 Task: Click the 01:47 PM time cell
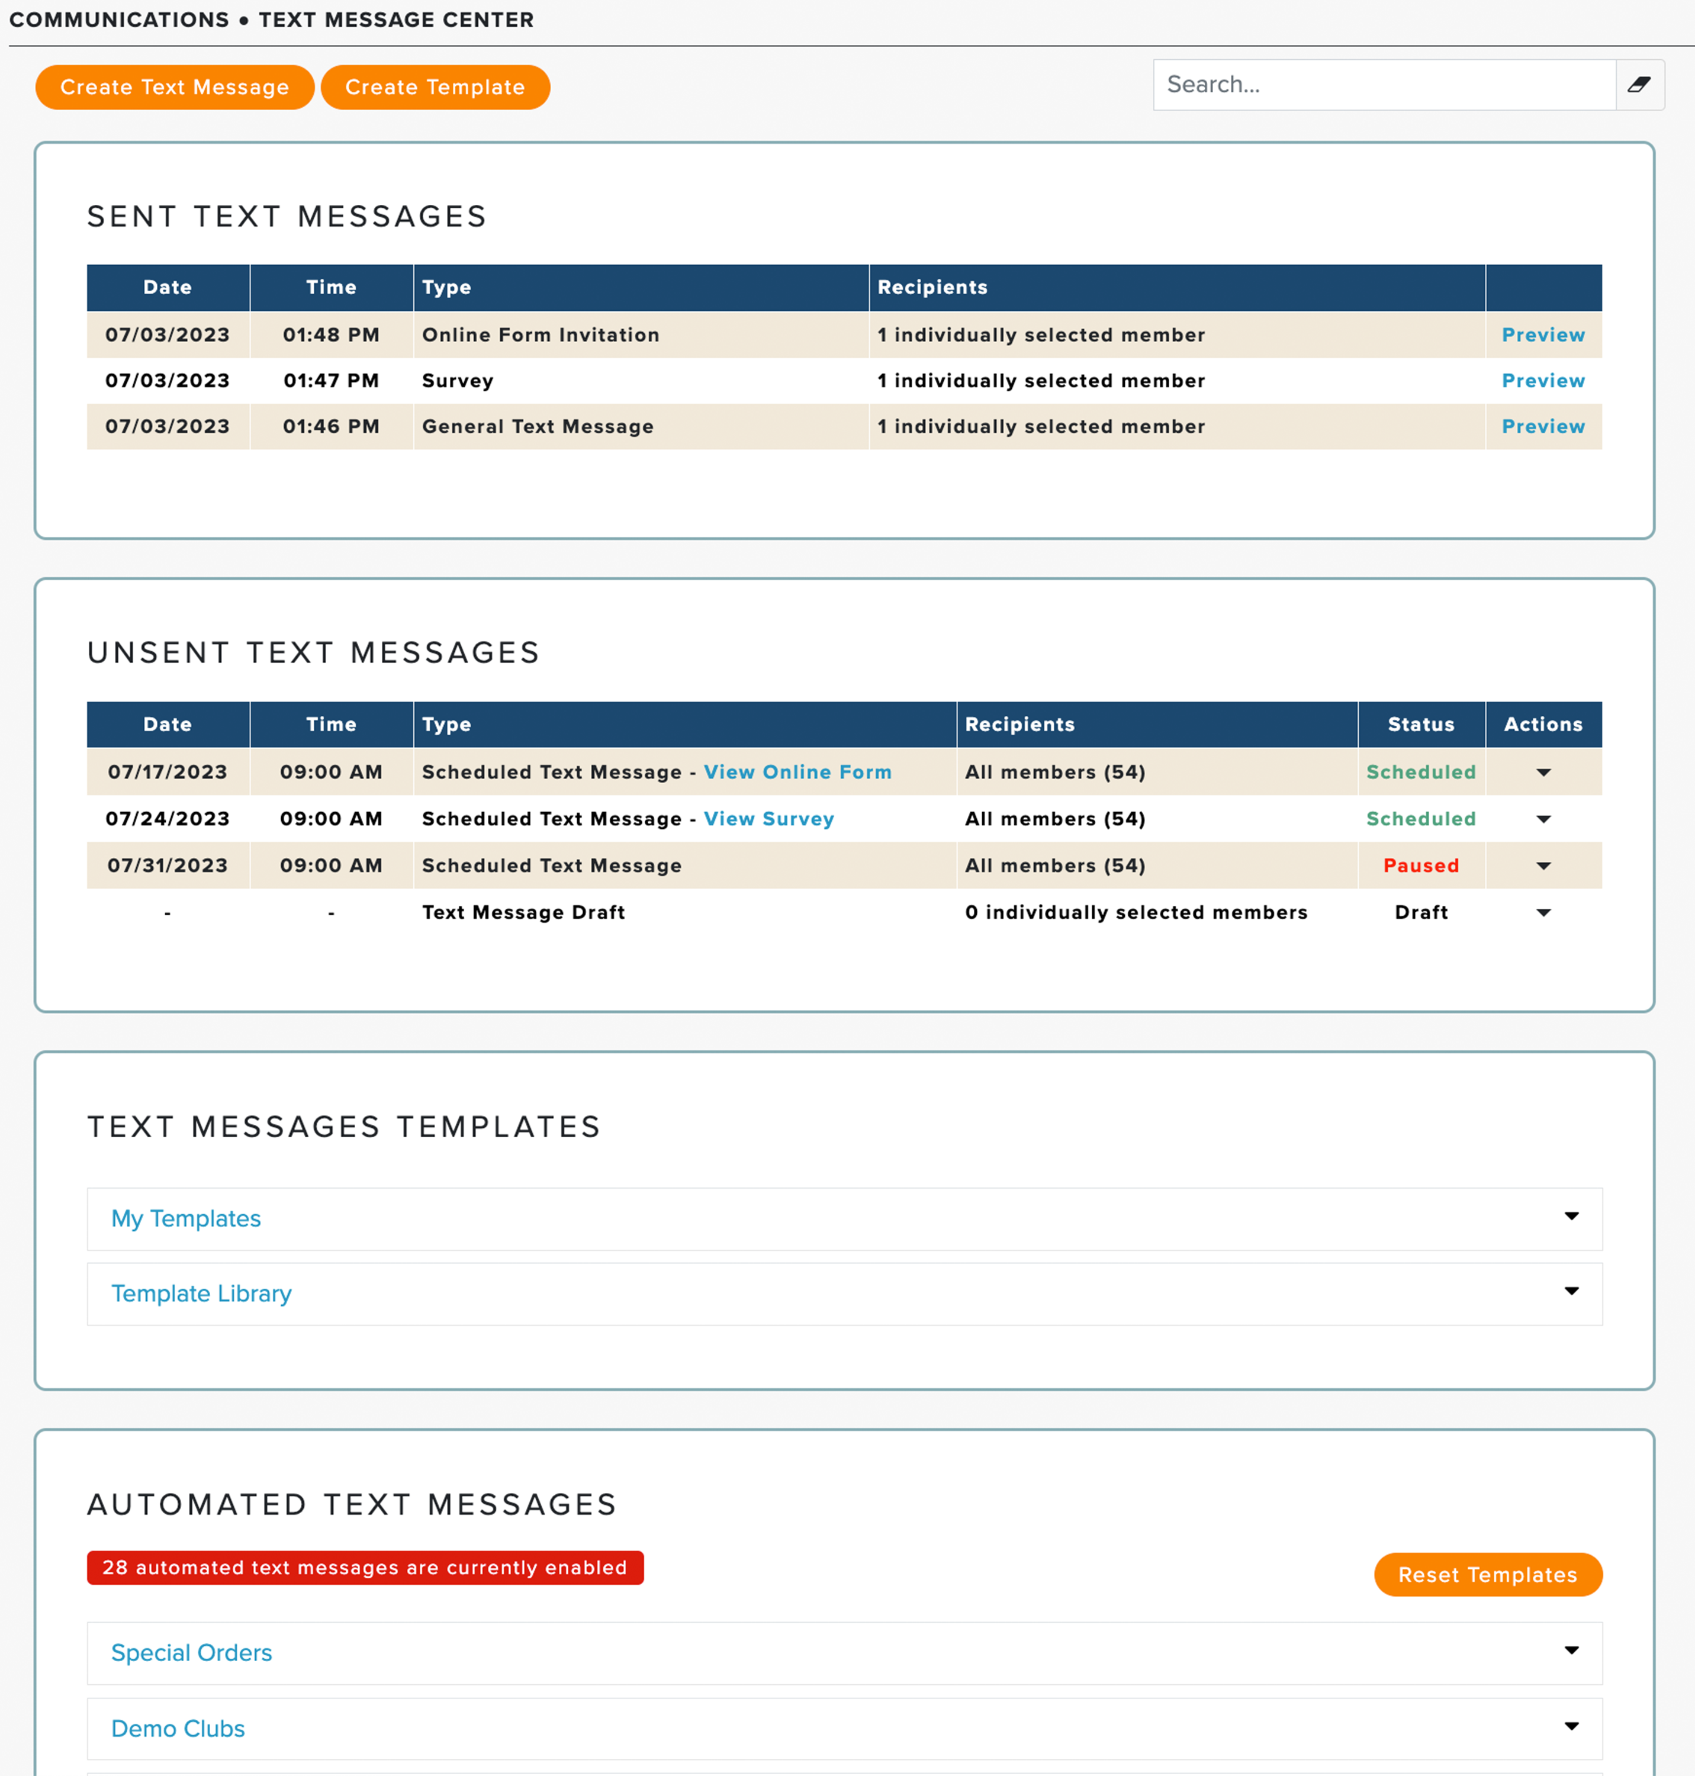(332, 381)
